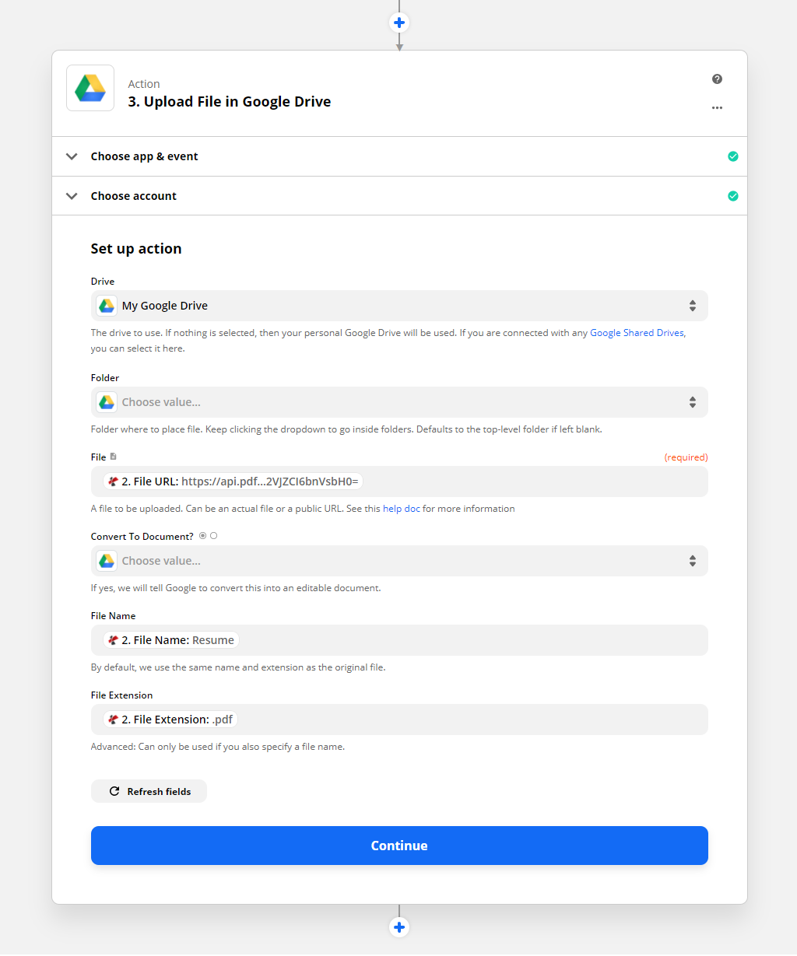Screen dimensions: 797x956
Task: Open the three-dot options menu
Action: (717, 108)
